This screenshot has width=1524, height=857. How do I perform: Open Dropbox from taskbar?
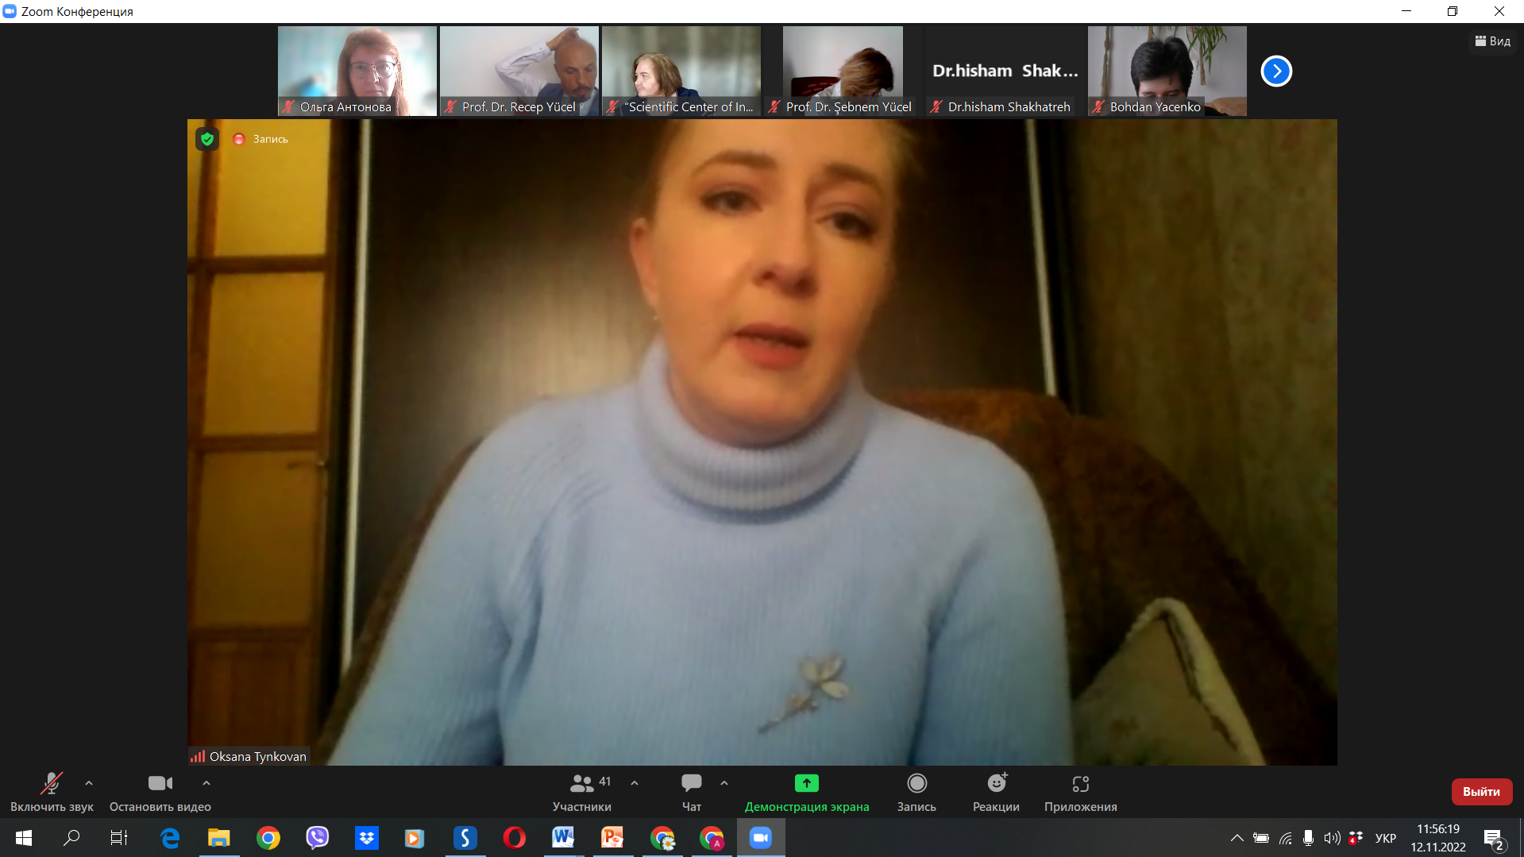[367, 838]
